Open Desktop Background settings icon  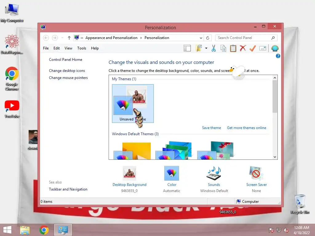click(130, 173)
